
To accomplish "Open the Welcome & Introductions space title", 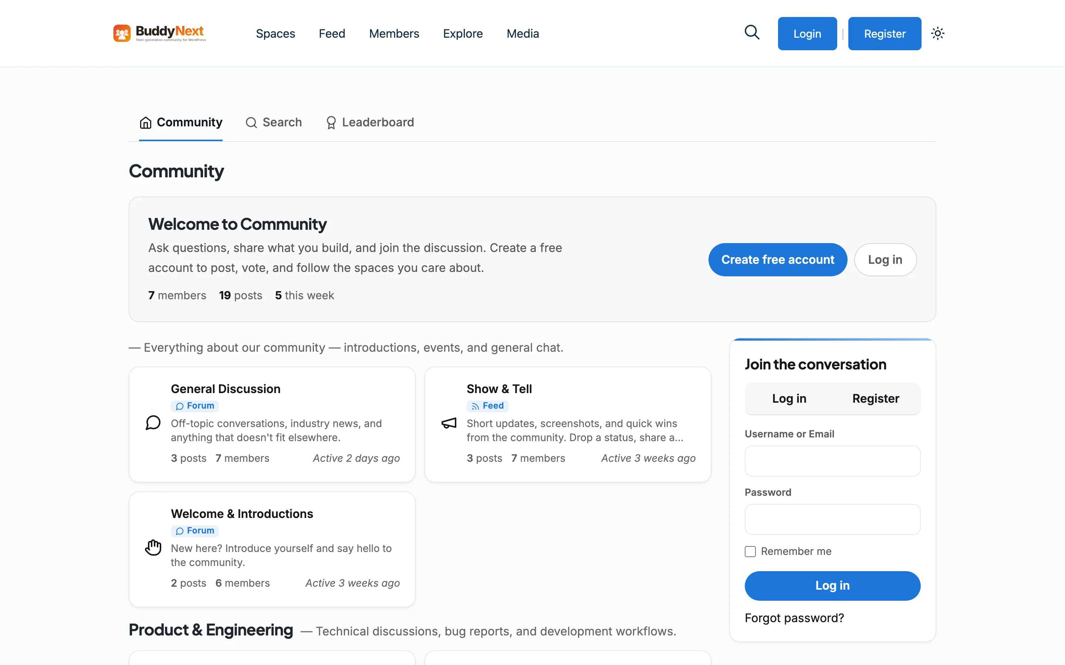I will point(242,514).
